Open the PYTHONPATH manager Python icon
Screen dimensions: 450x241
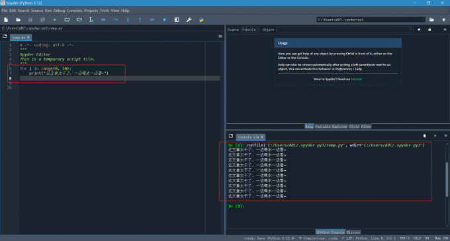[201, 20]
